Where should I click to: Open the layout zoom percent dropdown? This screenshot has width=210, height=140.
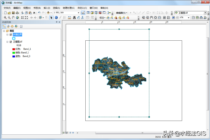(x=188, y=17)
